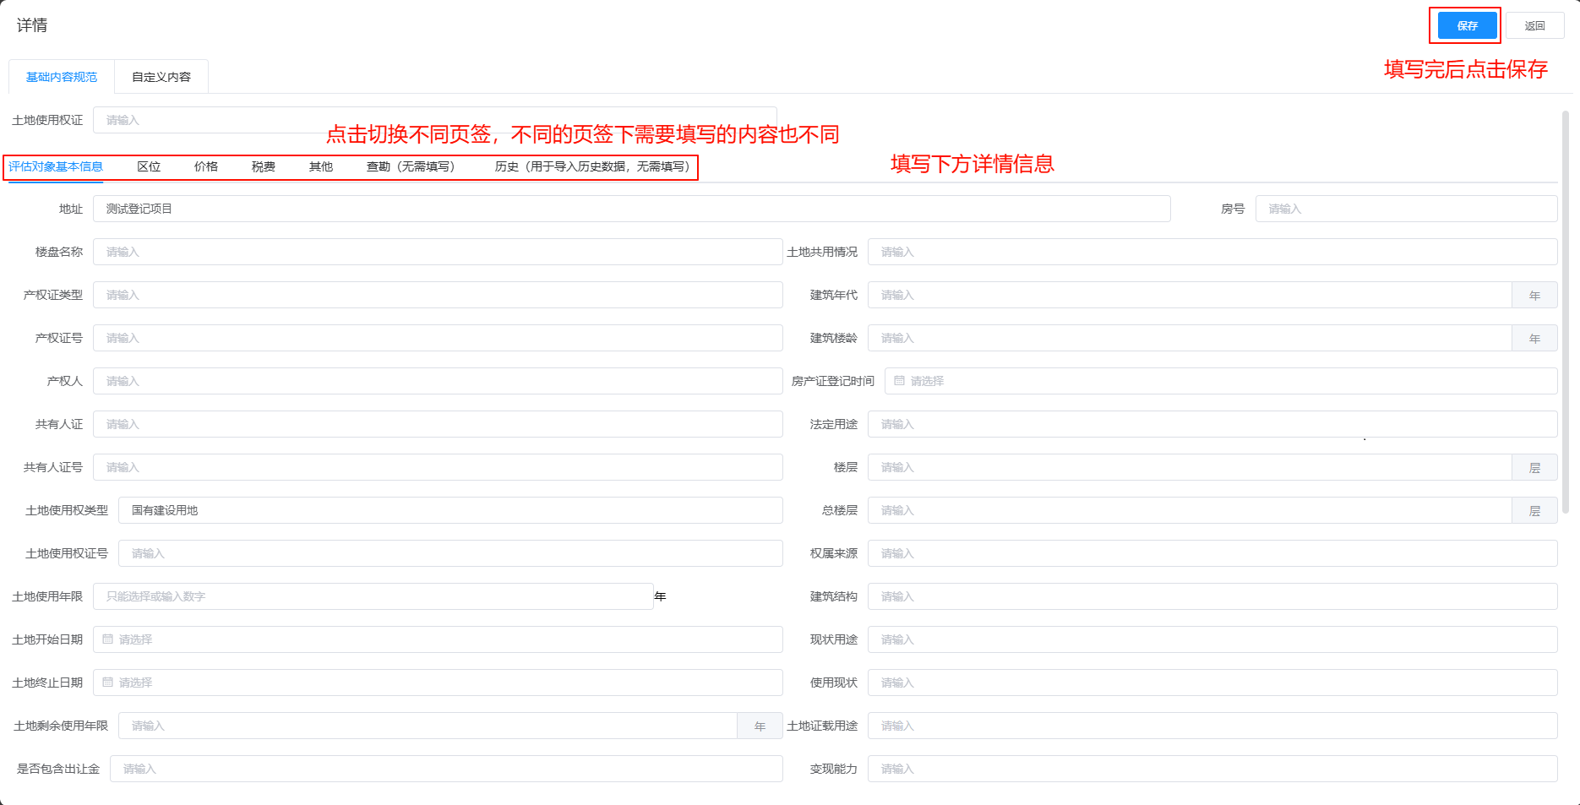Image resolution: width=1580 pixels, height=805 pixels.
Task: Select 评估对象基本信息 tab
Action: [x=55, y=166]
